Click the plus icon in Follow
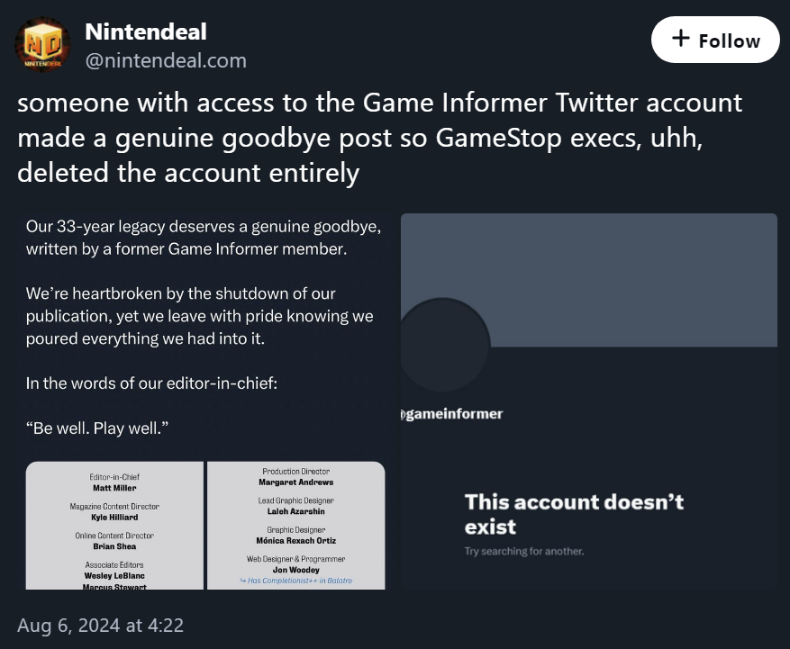Viewport: 790px width, 649px height. click(x=681, y=39)
